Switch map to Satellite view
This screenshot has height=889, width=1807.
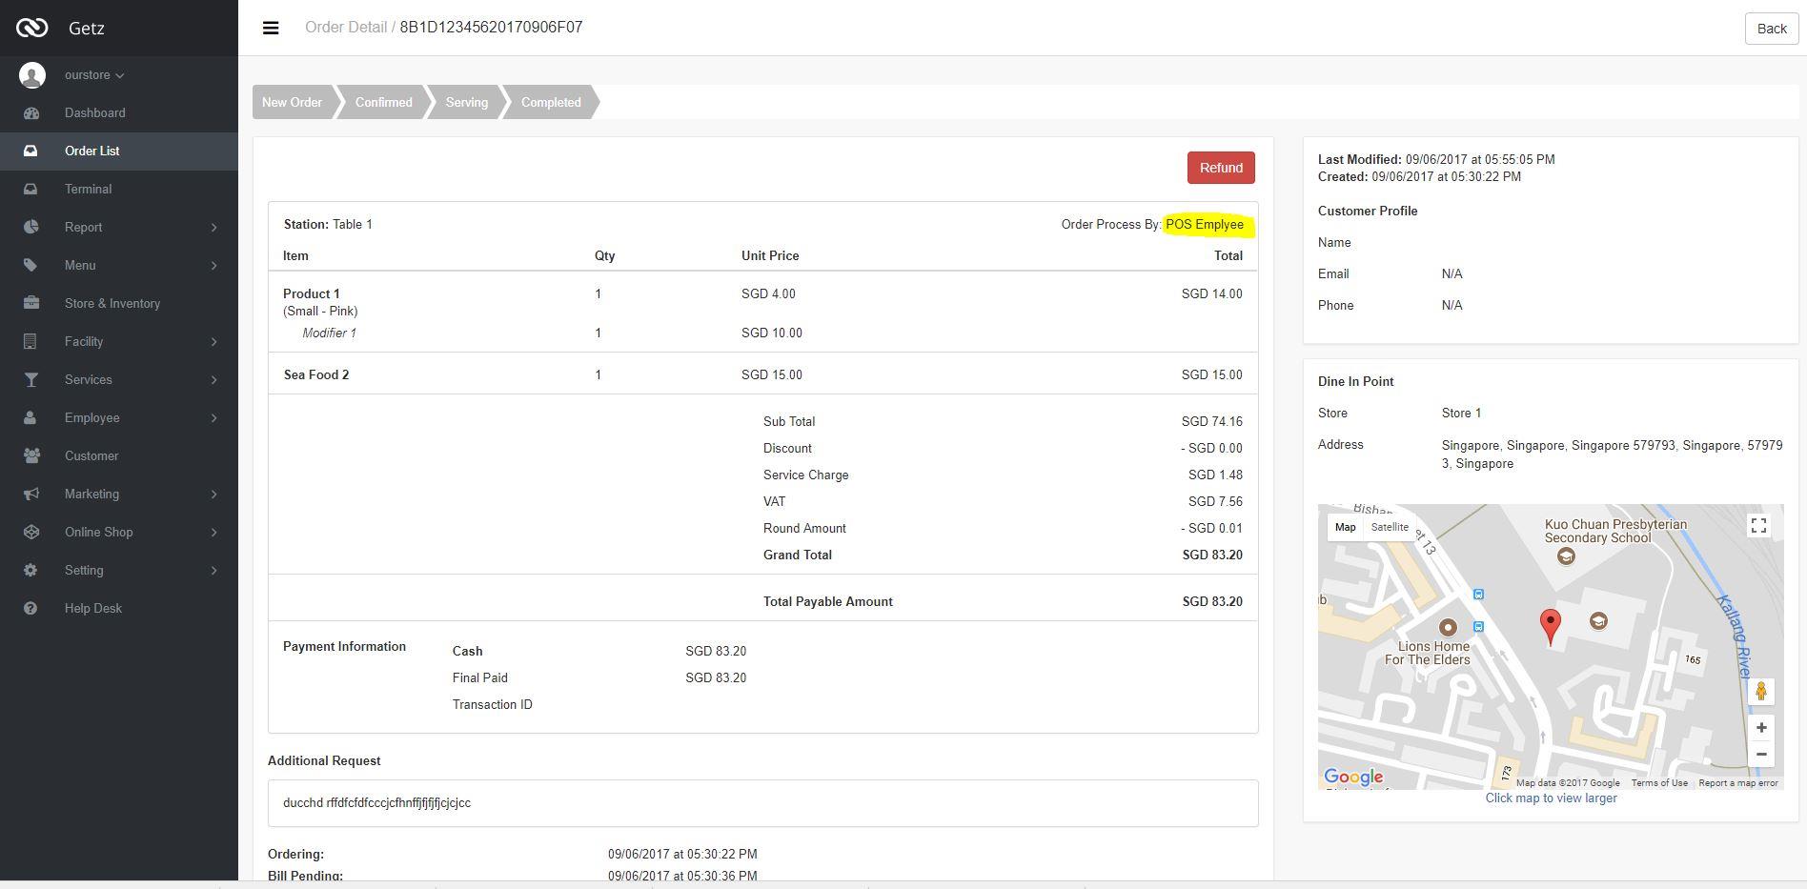[1389, 527]
